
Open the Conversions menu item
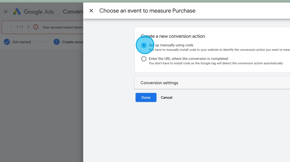(74, 11)
